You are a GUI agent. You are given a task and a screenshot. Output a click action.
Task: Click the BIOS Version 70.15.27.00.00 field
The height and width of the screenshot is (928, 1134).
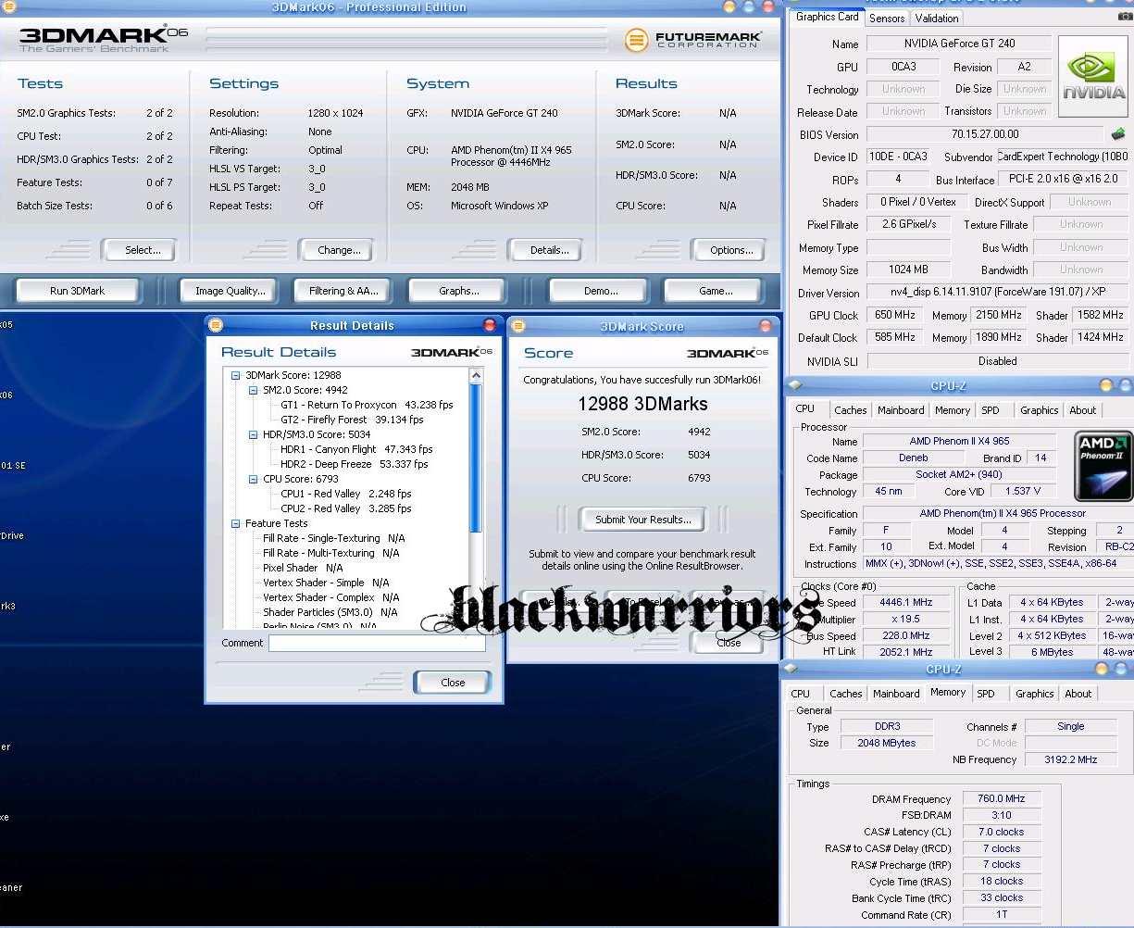pyautogui.click(x=984, y=134)
